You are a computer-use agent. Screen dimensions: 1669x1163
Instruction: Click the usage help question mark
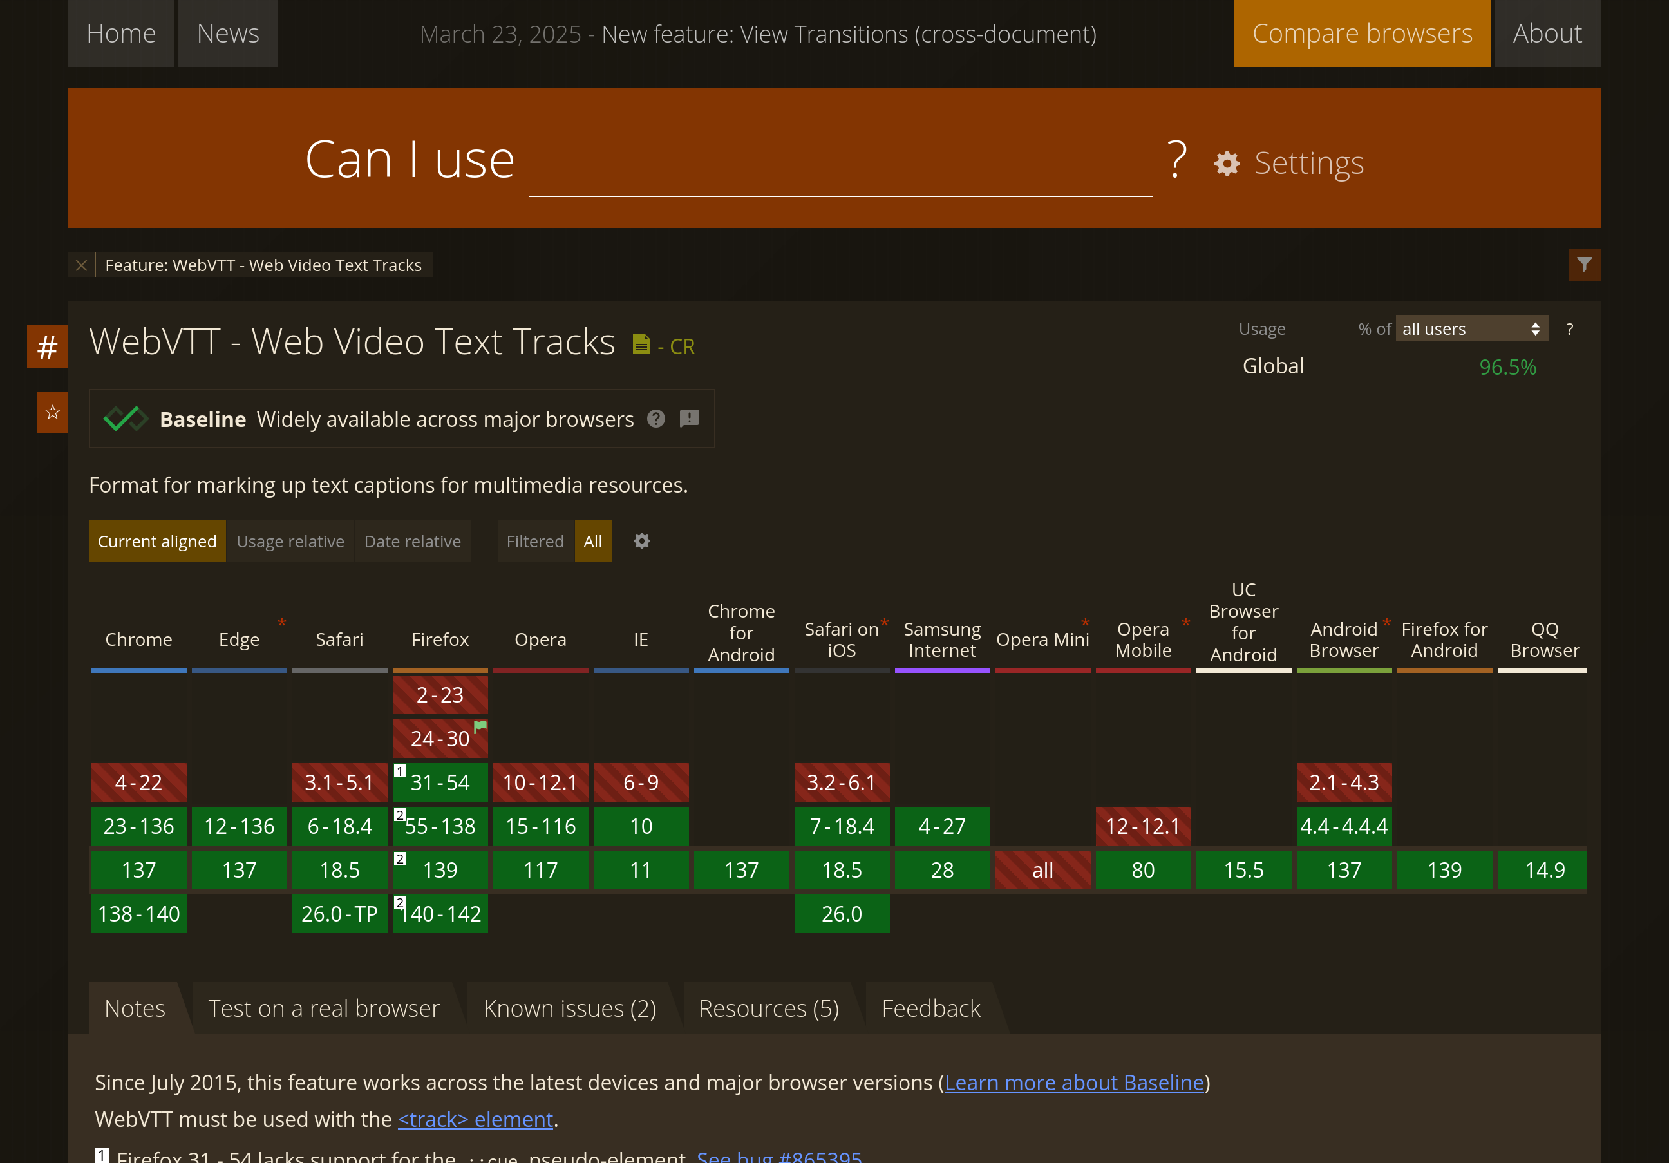pos(1569,329)
